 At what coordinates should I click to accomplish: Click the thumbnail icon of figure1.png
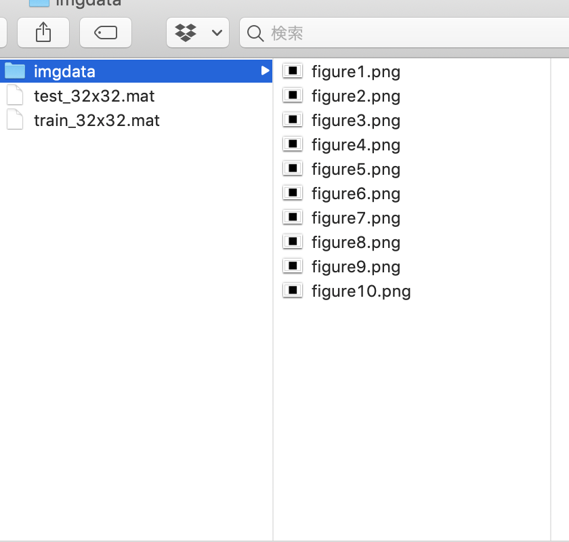[292, 70]
